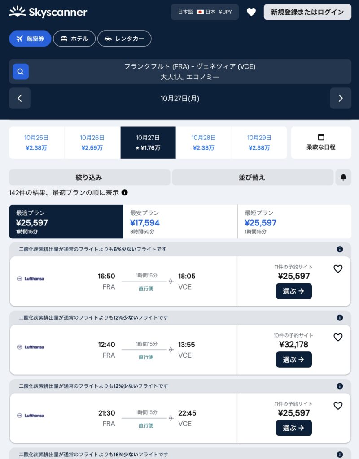This screenshot has height=459, width=359.
Task: Click the price alert bell icon
Action: tap(343, 178)
